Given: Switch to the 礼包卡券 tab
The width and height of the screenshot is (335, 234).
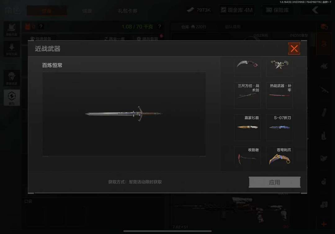Looking at the screenshot, I should click(x=127, y=11).
